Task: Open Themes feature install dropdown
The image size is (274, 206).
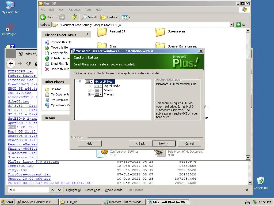Action: pos(98,95)
